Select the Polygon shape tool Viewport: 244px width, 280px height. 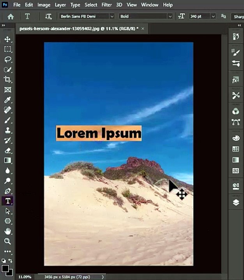pos(7,221)
